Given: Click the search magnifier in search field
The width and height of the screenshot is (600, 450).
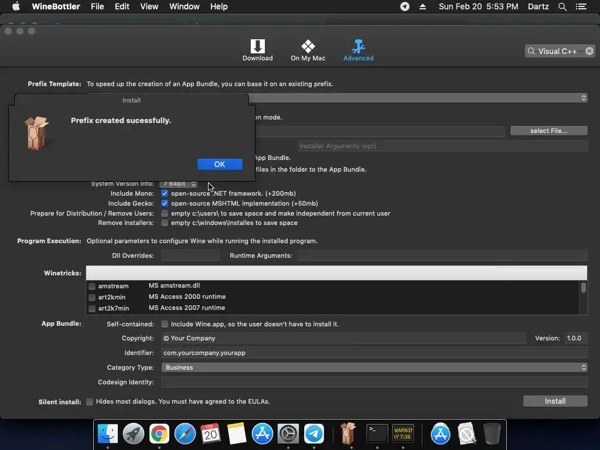Looking at the screenshot, I should coord(531,51).
